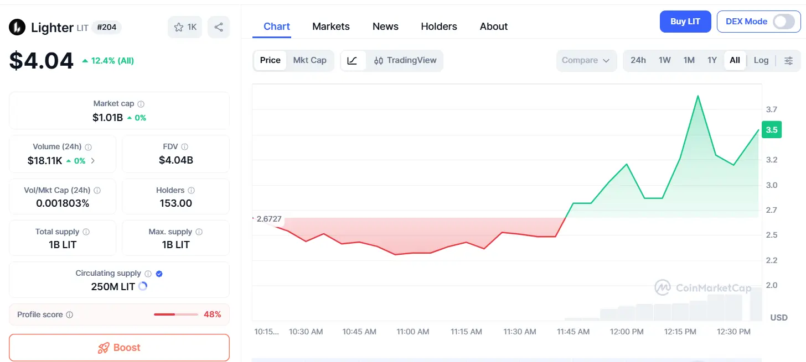Click Volume (24h) info icon
The height and width of the screenshot is (362, 806).
point(89,147)
